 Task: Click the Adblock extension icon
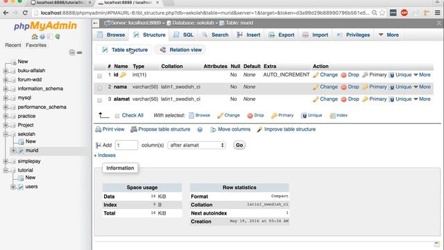(404, 12)
